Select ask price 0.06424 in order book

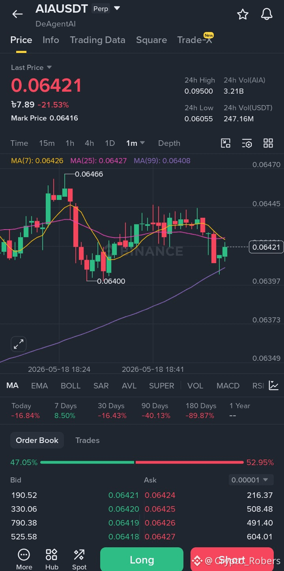click(x=160, y=495)
